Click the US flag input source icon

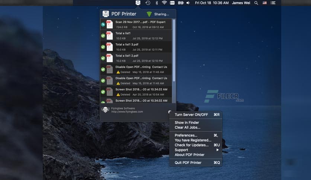coord(264,3)
